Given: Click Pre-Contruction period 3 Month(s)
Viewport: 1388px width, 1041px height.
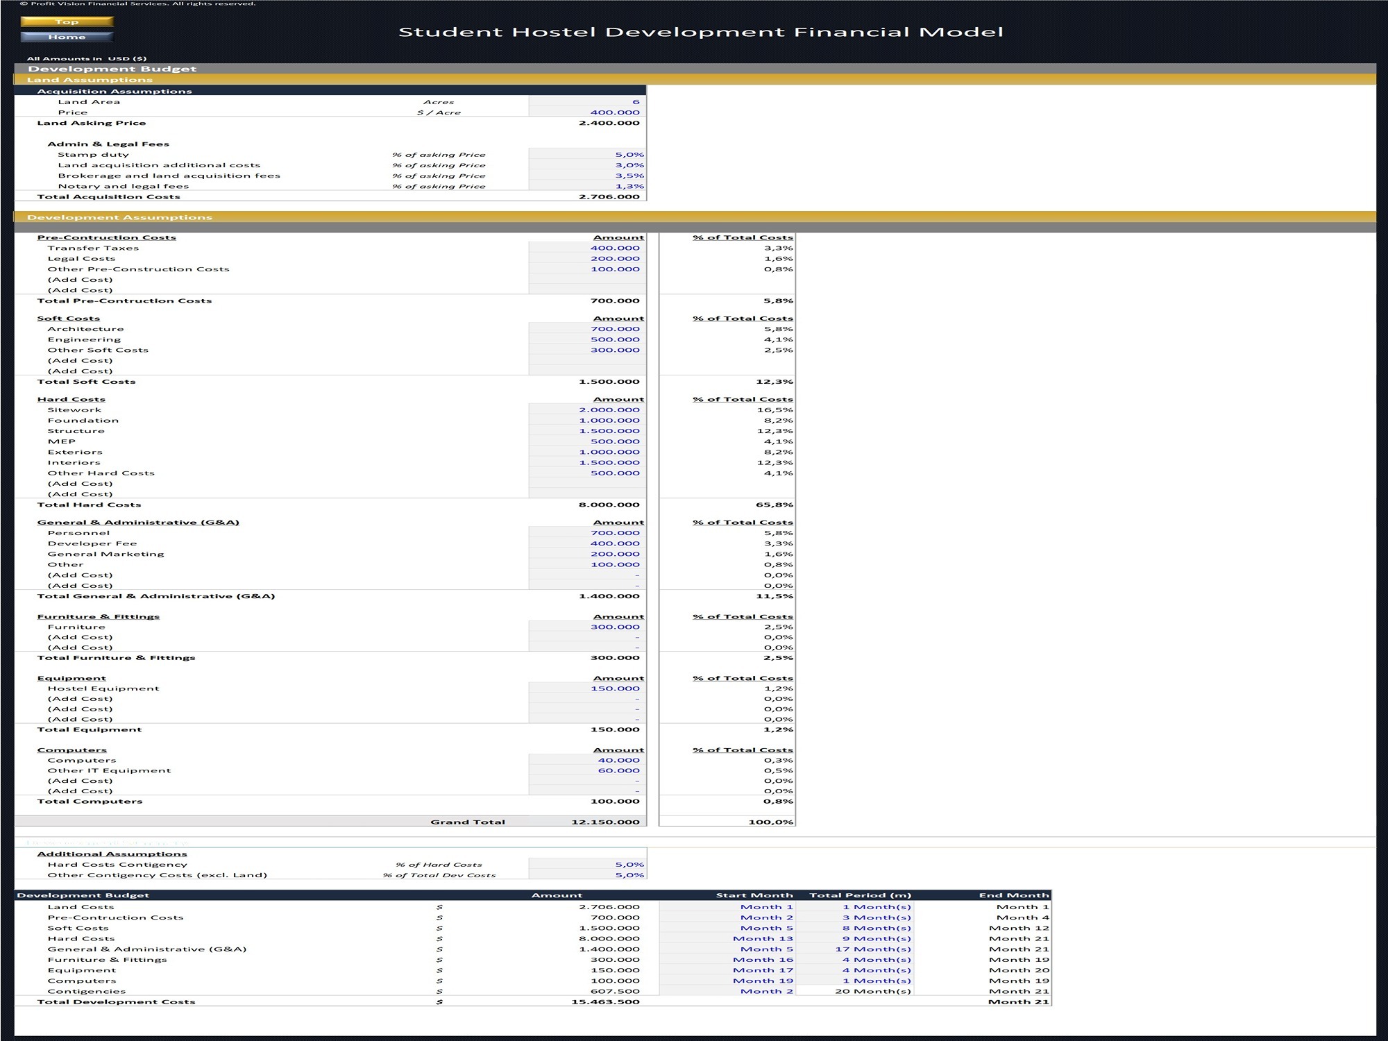Looking at the screenshot, I should 855,917.
